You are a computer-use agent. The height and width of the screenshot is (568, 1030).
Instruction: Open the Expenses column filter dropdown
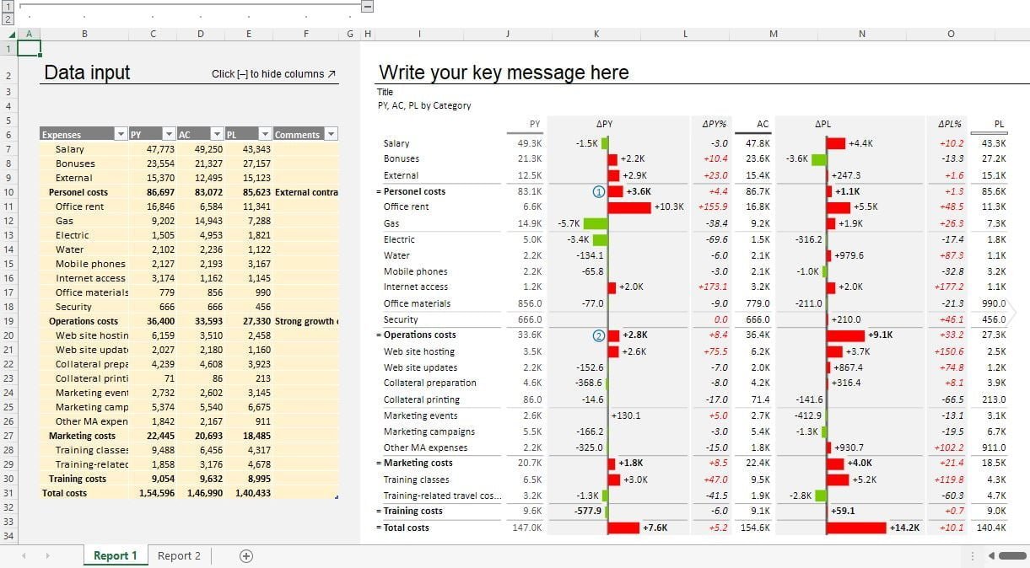[119, 134]
